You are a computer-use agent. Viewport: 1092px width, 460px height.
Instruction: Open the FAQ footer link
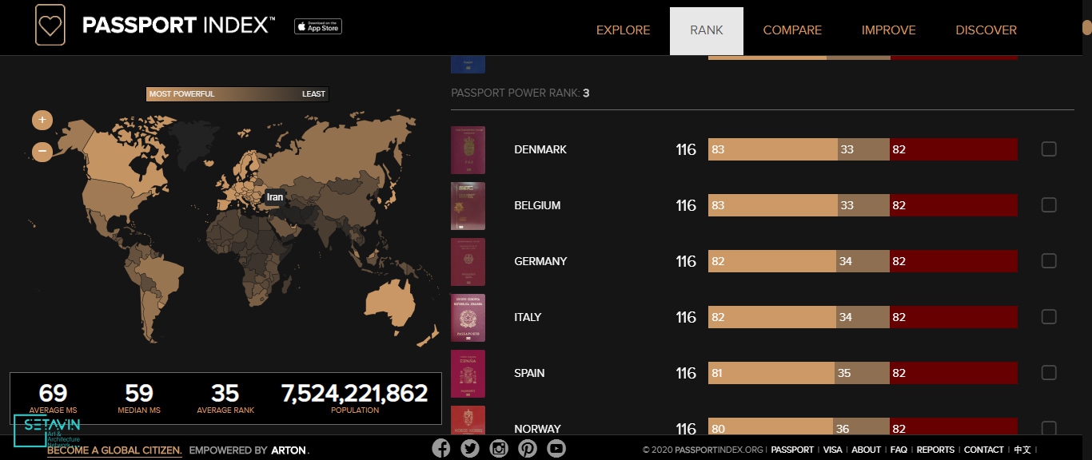click(x=899, y=450)
